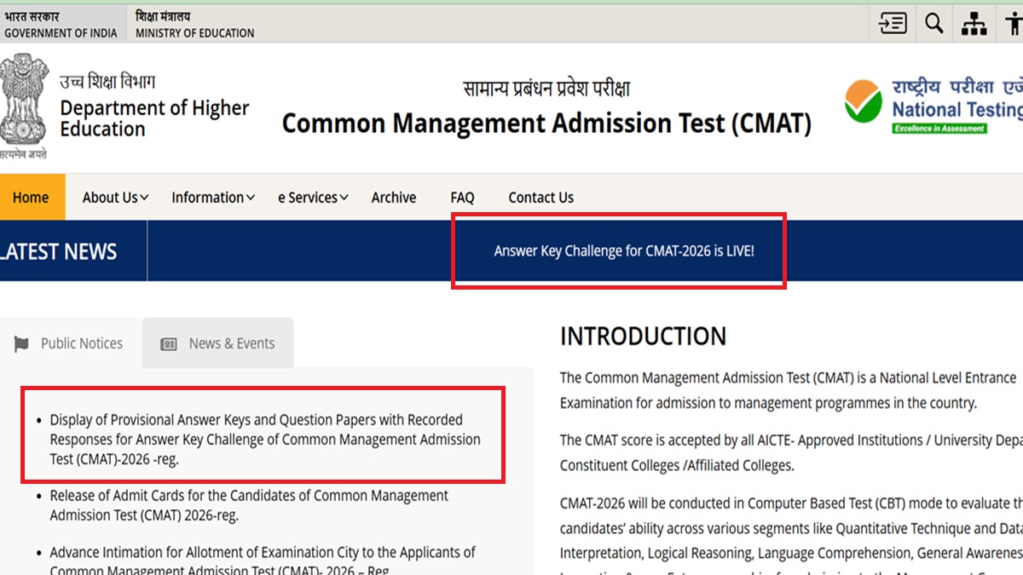Expand the Information dropdown menu
This screenshot has height=575, width=1023.
click(x=213, y=198)
